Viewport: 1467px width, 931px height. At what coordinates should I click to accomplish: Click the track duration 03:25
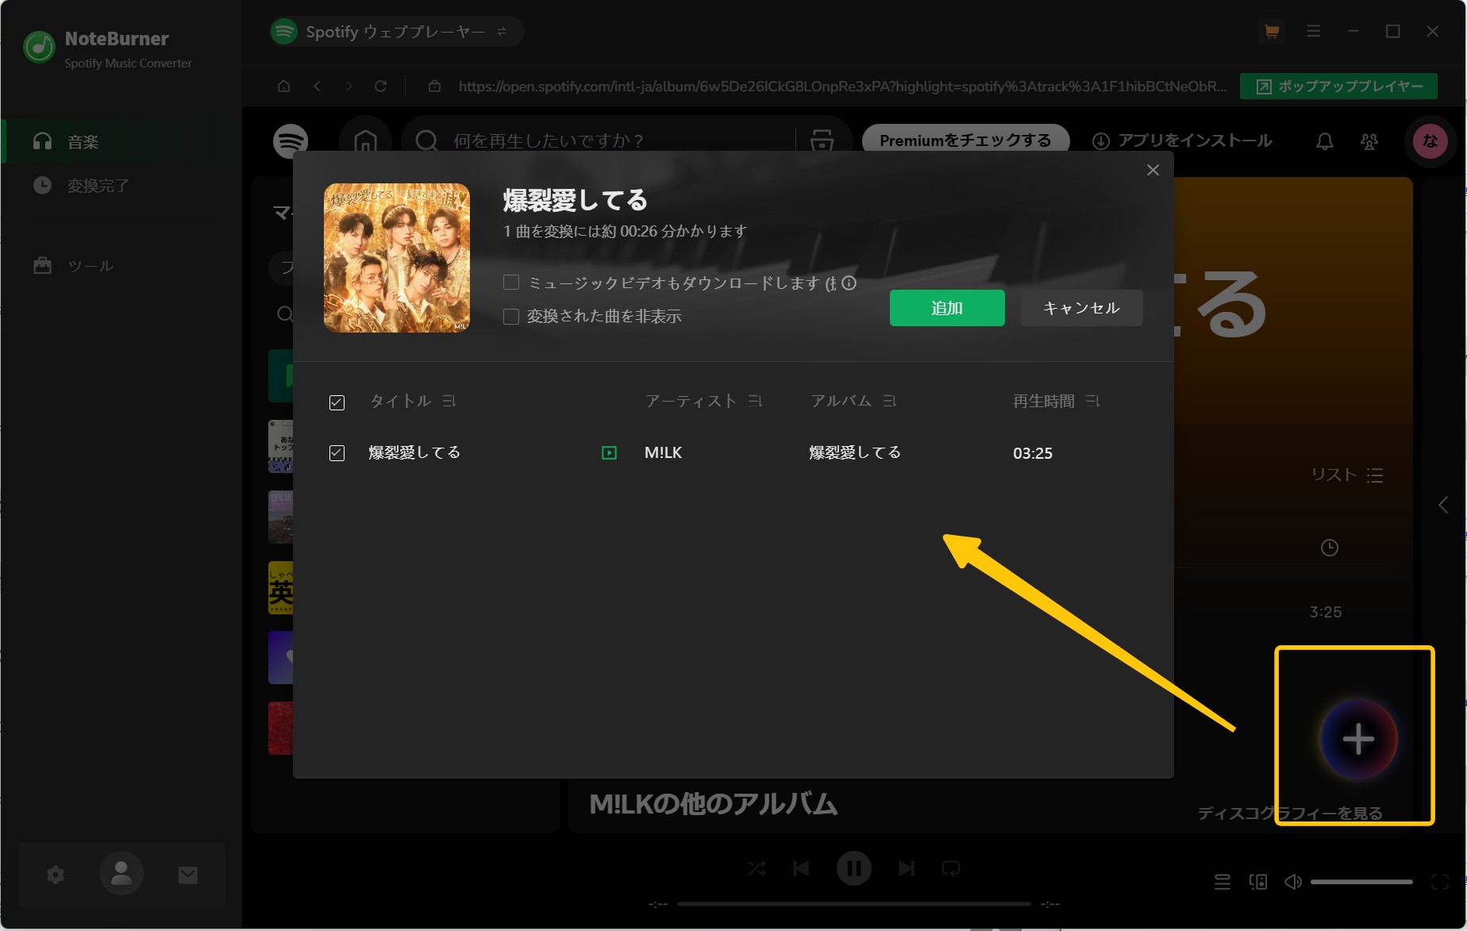[1033, 453]
